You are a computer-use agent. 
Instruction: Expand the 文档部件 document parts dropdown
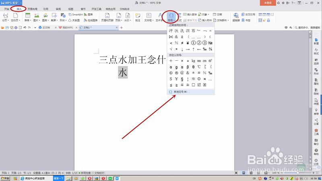coord(221,21)
